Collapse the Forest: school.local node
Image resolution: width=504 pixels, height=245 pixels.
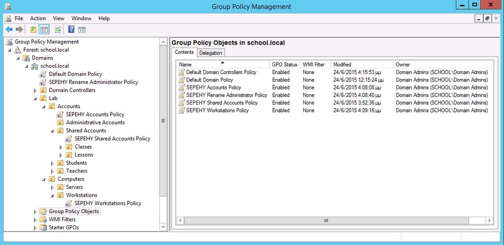point(10,50)
